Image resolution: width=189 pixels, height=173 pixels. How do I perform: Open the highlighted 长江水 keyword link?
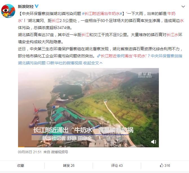tap(172, 35)
